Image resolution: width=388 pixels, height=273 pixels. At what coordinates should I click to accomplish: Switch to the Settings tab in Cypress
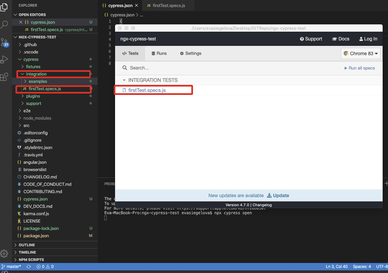point(191,53)
